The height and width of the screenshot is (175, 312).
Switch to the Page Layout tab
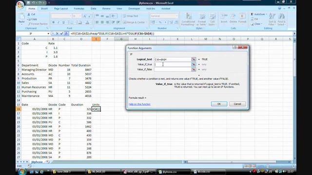(x=61, y=9)
